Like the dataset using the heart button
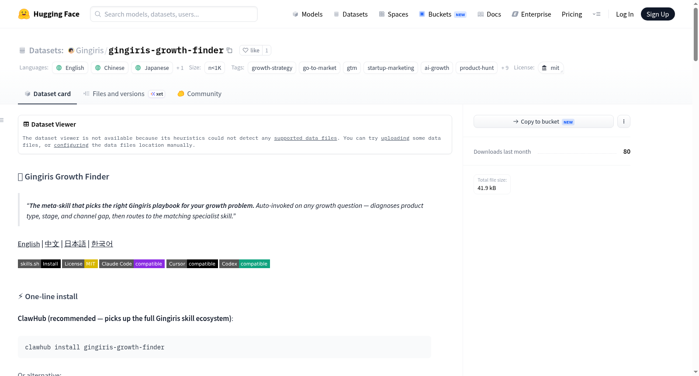This screenshot has height=376, width=699. [x=251, y=50]
